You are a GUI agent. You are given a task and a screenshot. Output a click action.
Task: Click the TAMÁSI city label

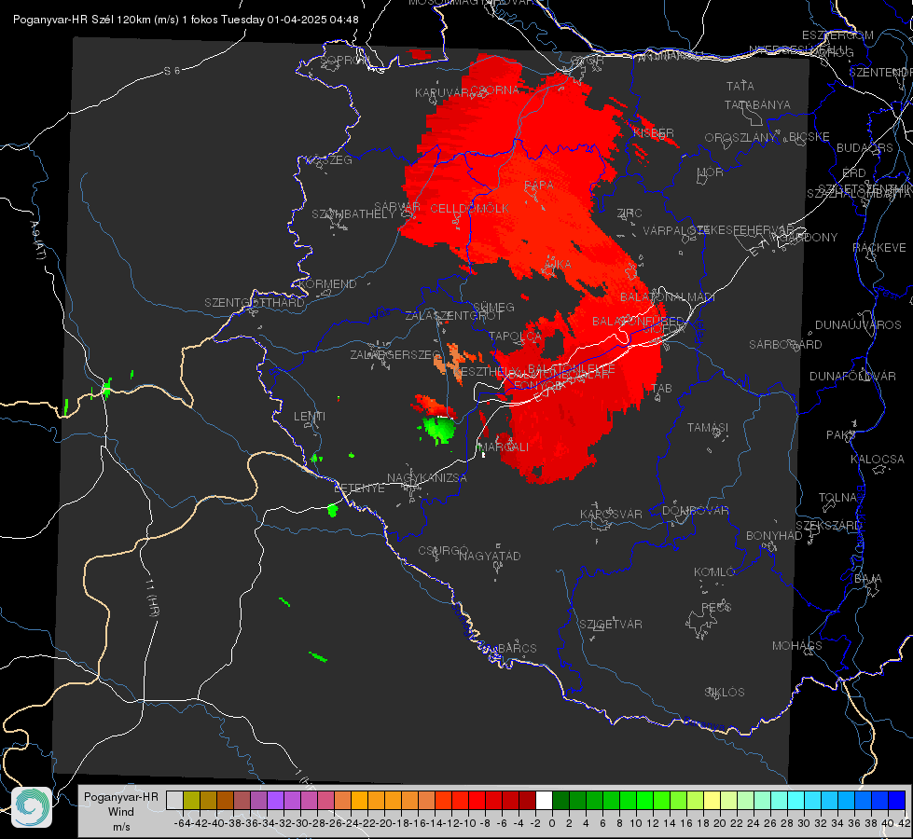(708, 427)
